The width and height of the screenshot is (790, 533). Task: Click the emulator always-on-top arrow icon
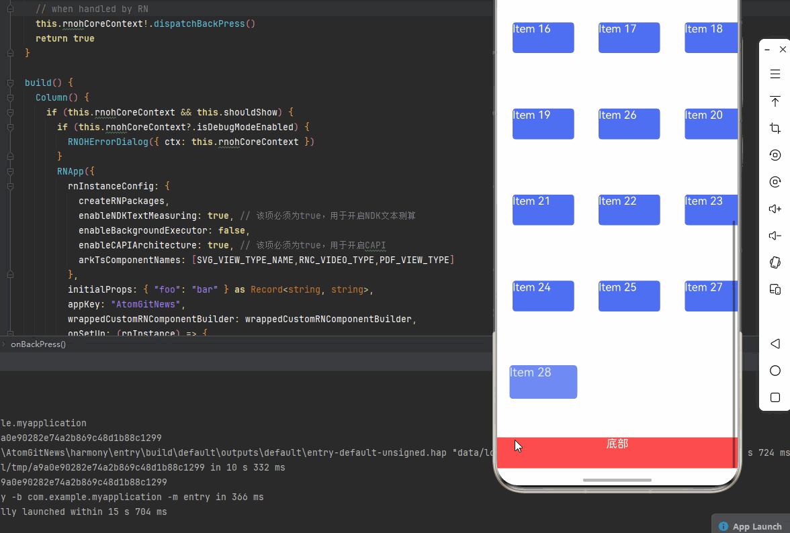tap(775, 101)
